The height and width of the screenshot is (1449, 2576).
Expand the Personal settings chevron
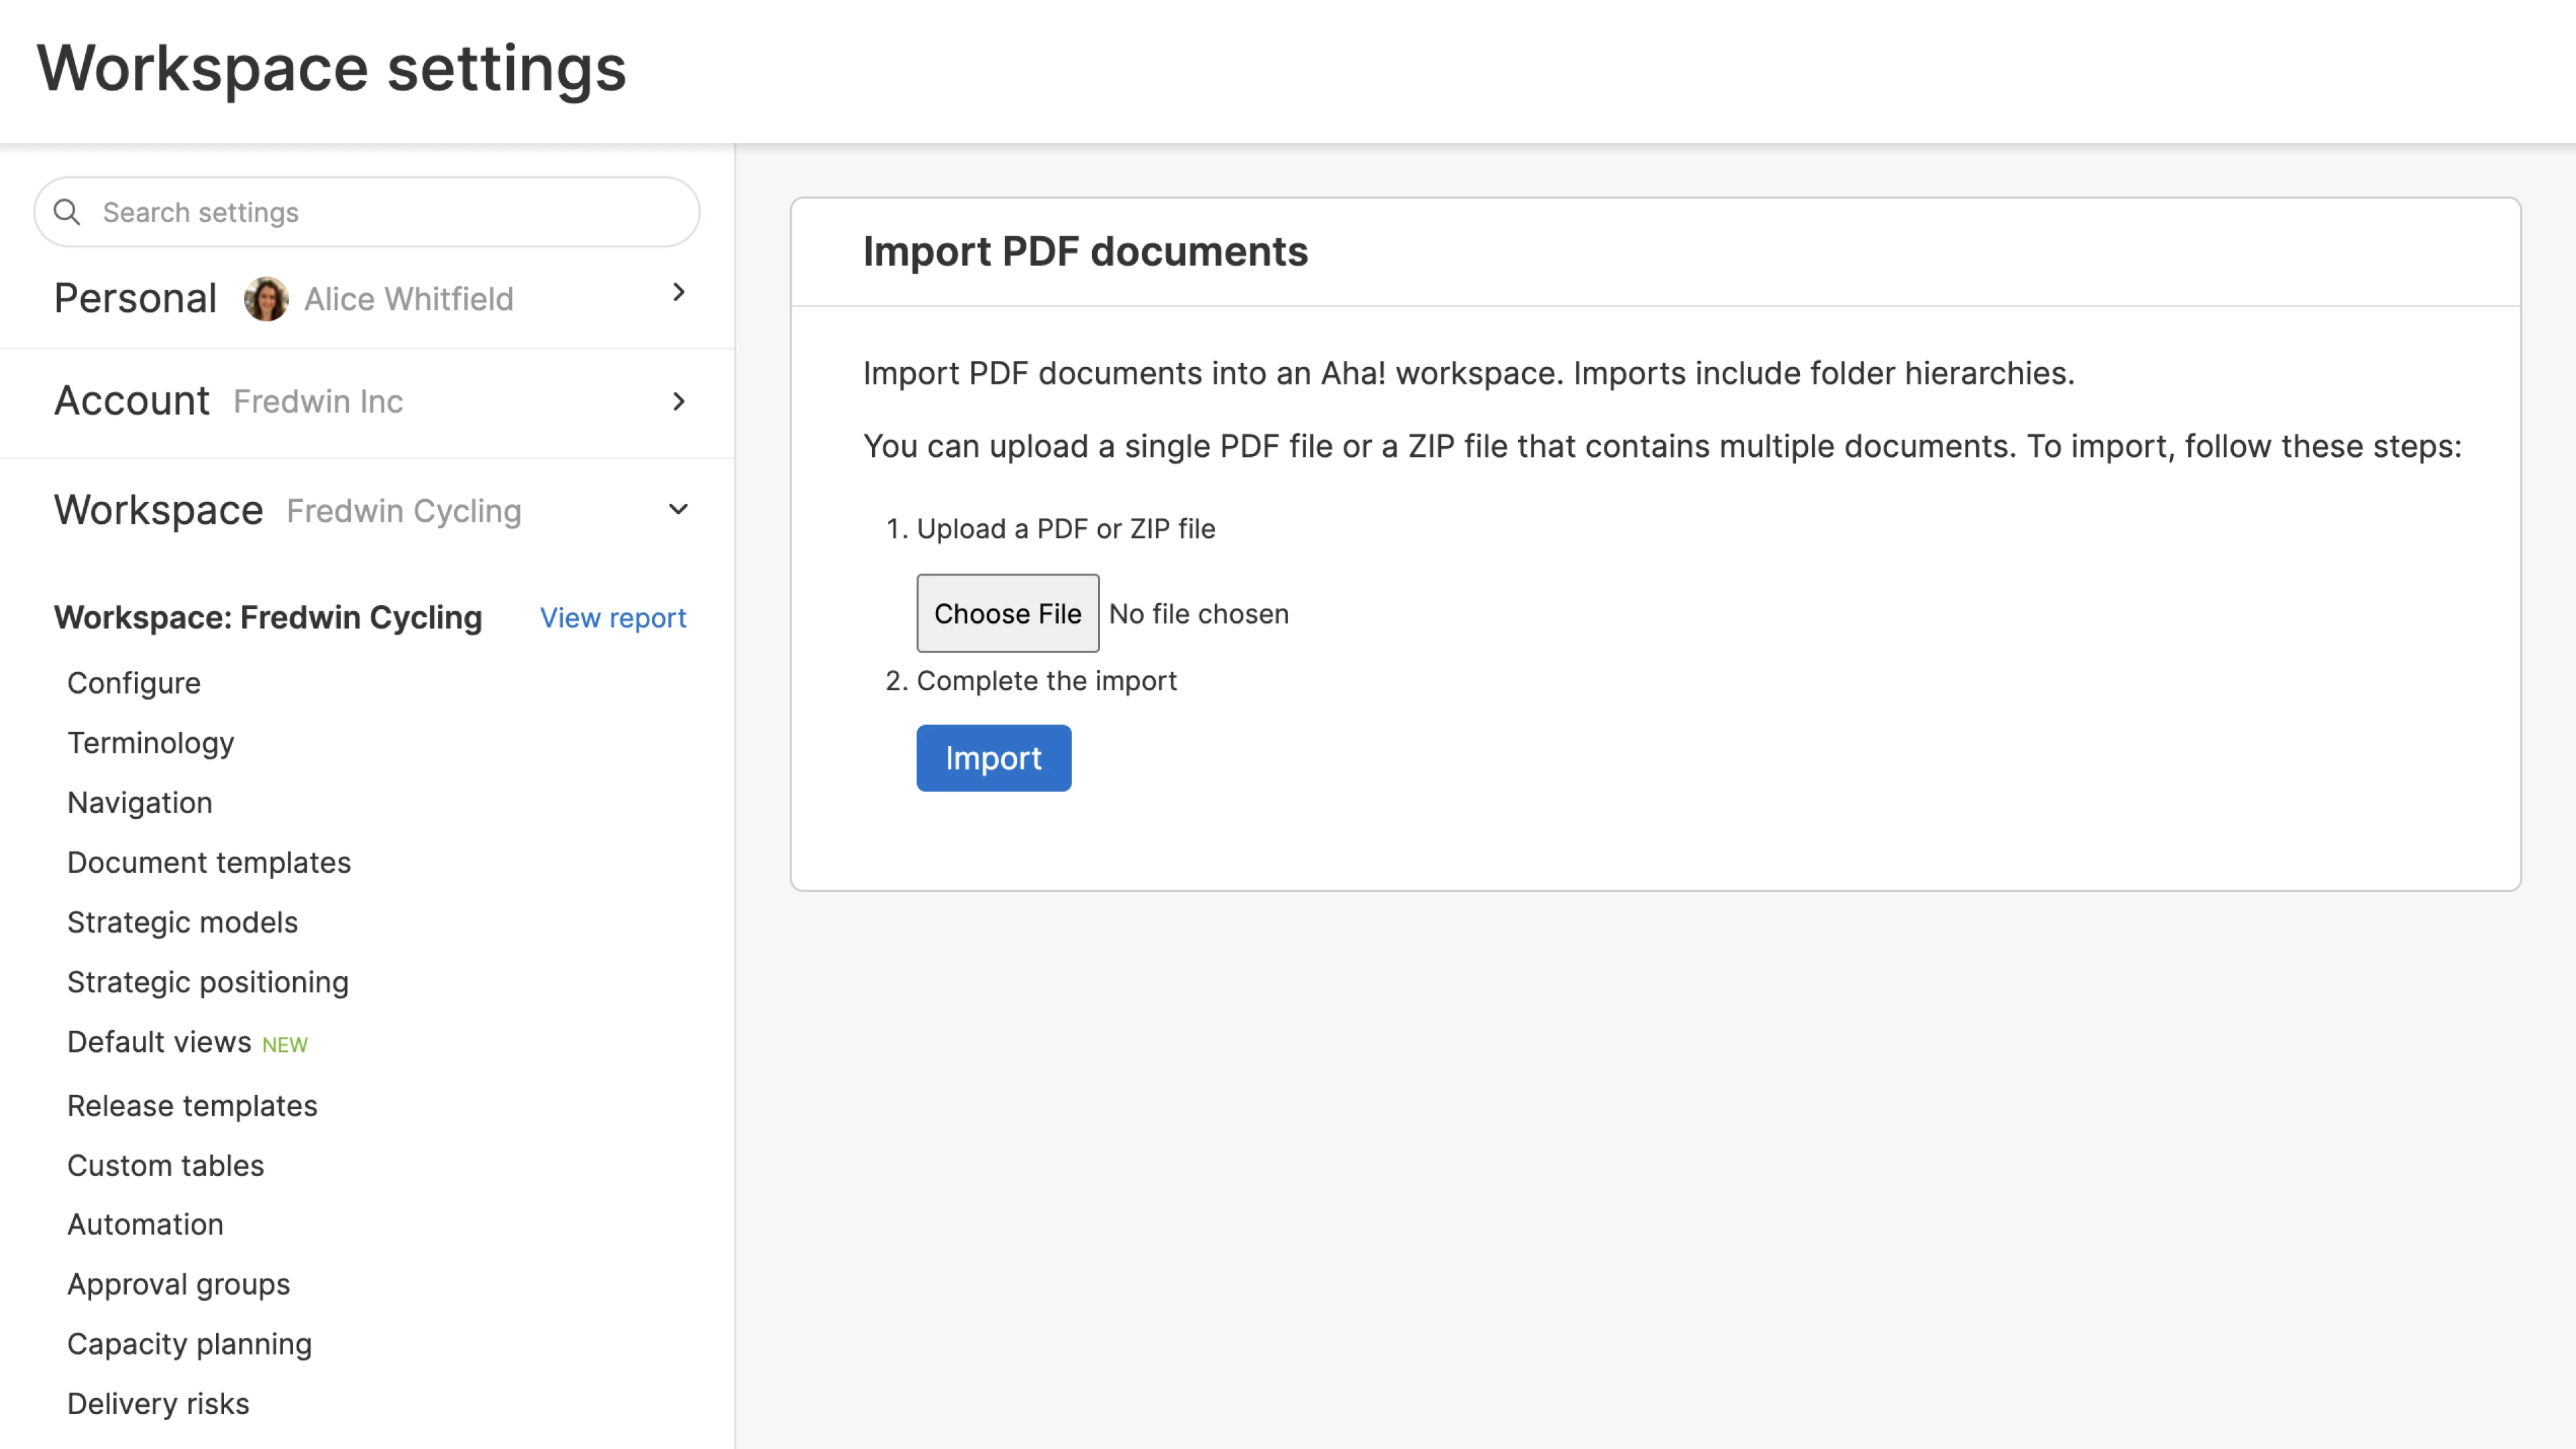tap(679, 292)
